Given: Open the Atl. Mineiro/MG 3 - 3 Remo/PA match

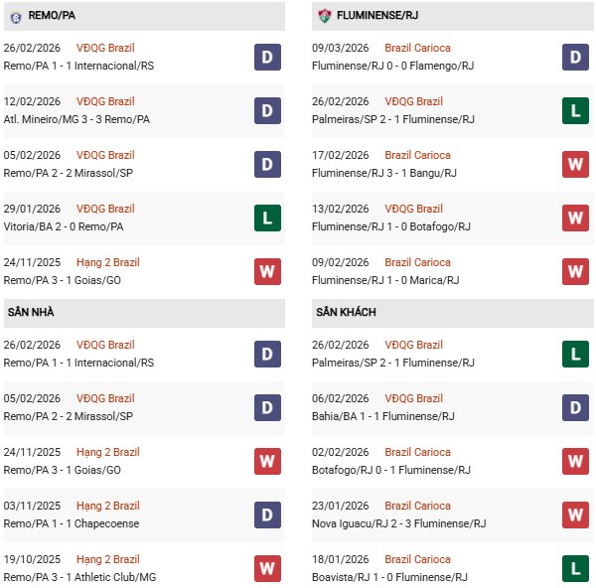Looking at the screenshot, I should [x=77, y=119].
